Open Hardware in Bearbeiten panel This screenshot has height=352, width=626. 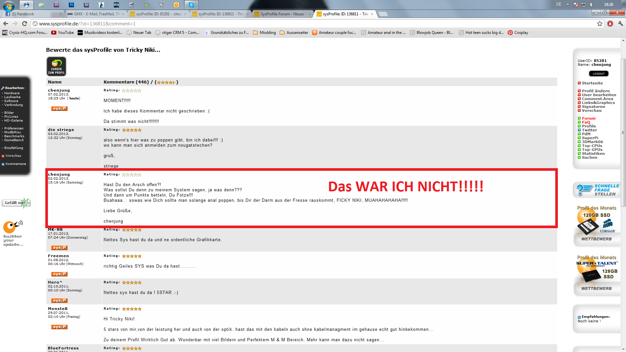(12, 93)
